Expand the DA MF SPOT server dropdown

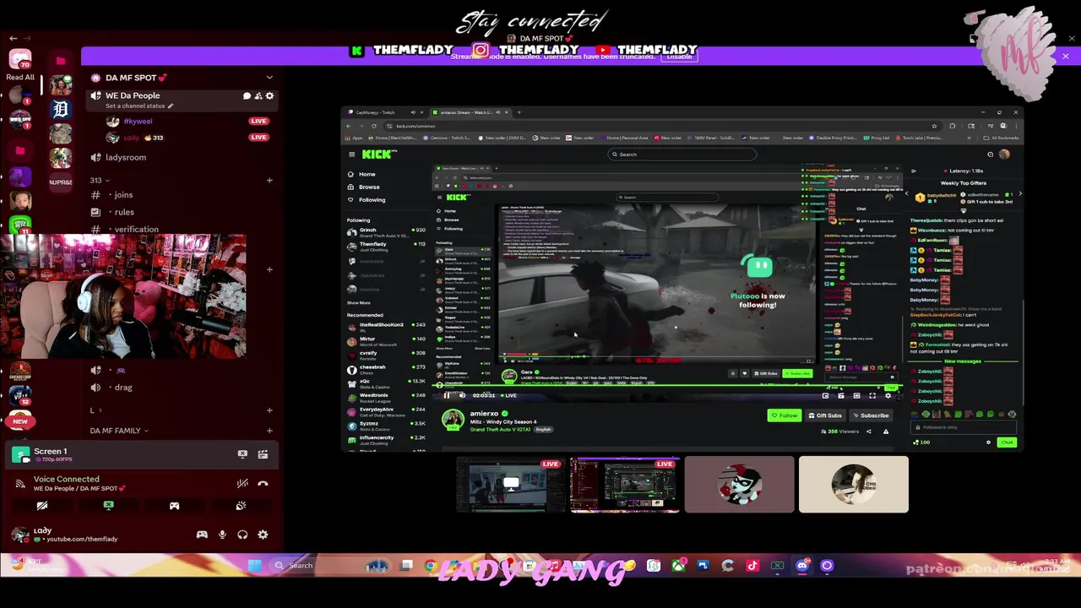(269, 78)
